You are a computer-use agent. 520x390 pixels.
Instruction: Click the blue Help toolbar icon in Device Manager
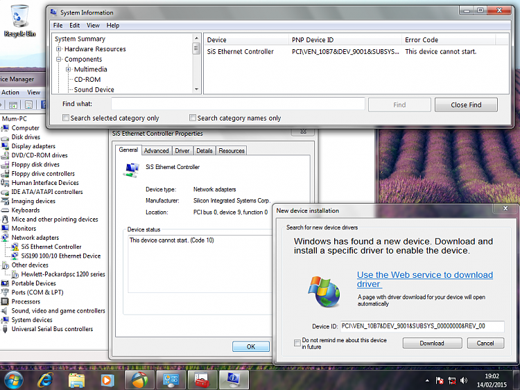[x=43, y=105]
